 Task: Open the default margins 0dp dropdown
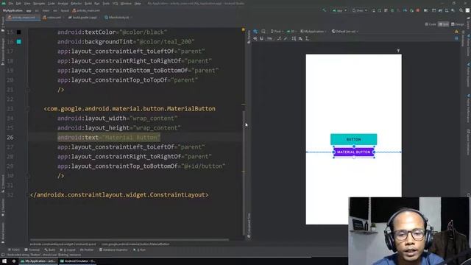[270, 38]
